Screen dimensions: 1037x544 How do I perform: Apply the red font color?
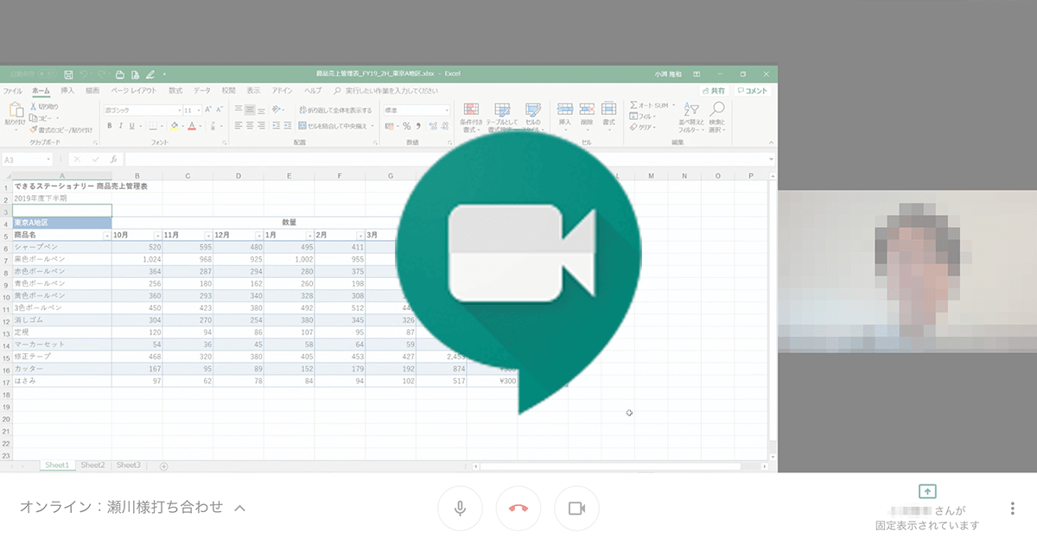[192, 126]
